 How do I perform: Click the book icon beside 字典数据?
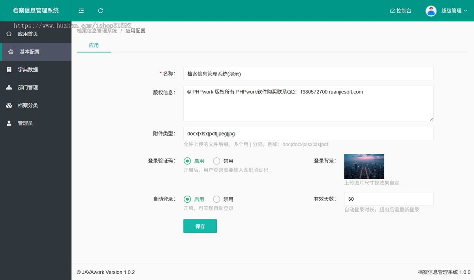9,69
